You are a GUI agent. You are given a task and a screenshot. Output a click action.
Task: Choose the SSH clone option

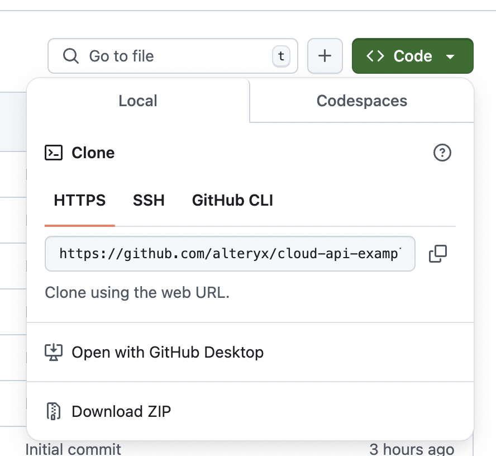149,200
